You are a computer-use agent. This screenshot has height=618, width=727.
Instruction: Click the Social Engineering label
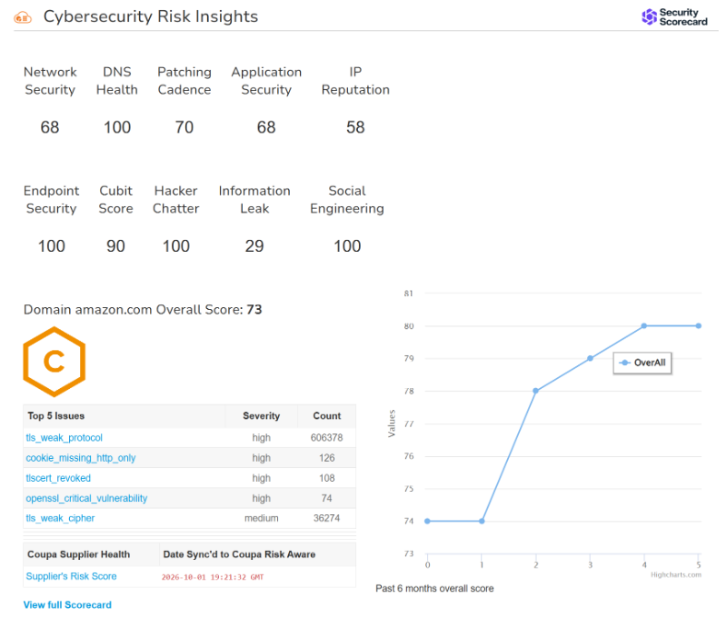click(x=347, y=199)
